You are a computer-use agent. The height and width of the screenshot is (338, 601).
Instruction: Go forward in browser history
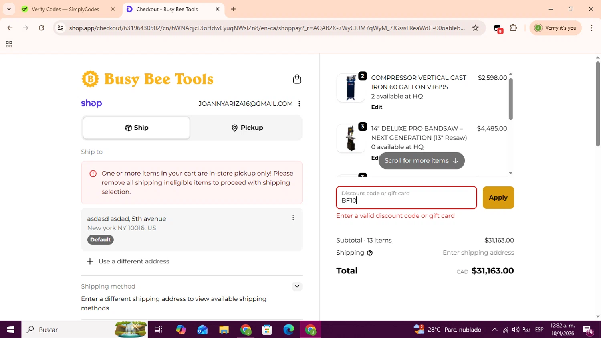point(26,28)
